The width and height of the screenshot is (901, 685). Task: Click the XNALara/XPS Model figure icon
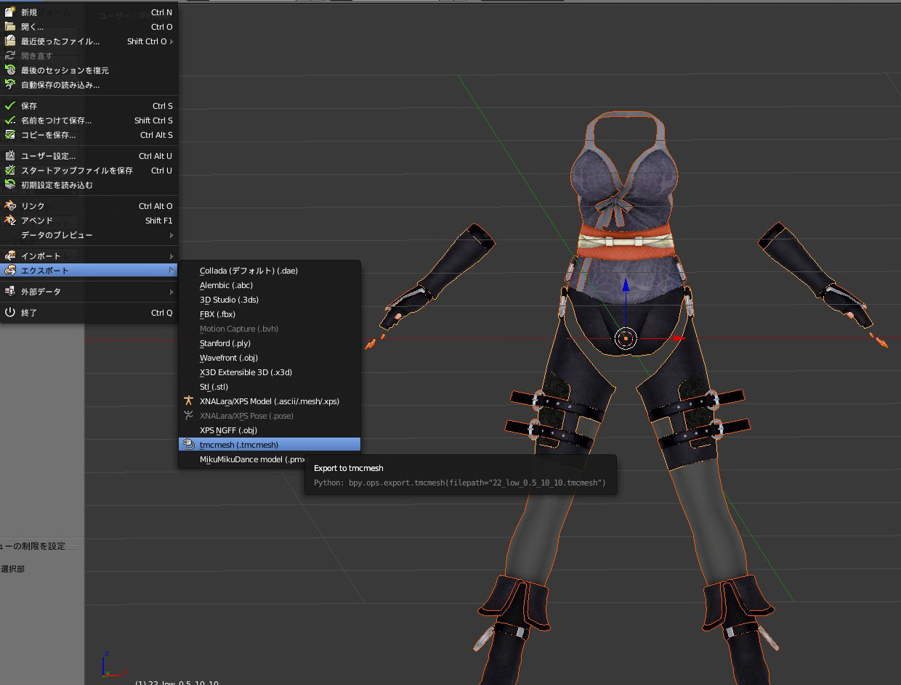(189, 401)
